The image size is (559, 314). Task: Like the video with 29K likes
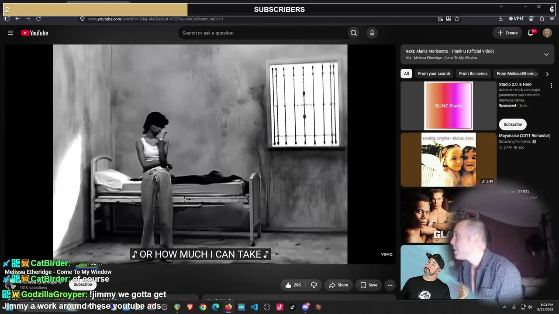293,285
